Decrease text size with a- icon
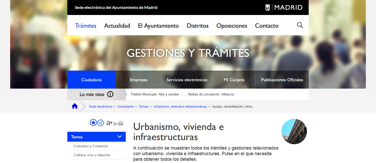 pyautogui.click(x=115, y=124)
